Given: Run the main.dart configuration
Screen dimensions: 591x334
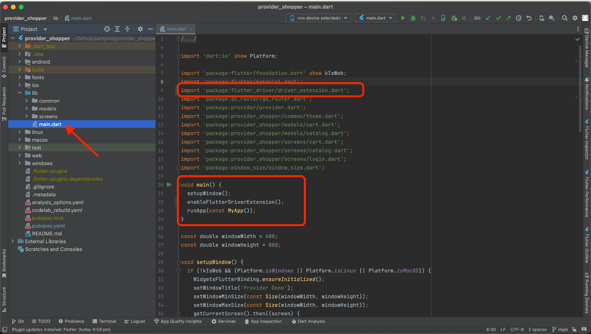Looking at the screenshot, I should coord(403,18).
